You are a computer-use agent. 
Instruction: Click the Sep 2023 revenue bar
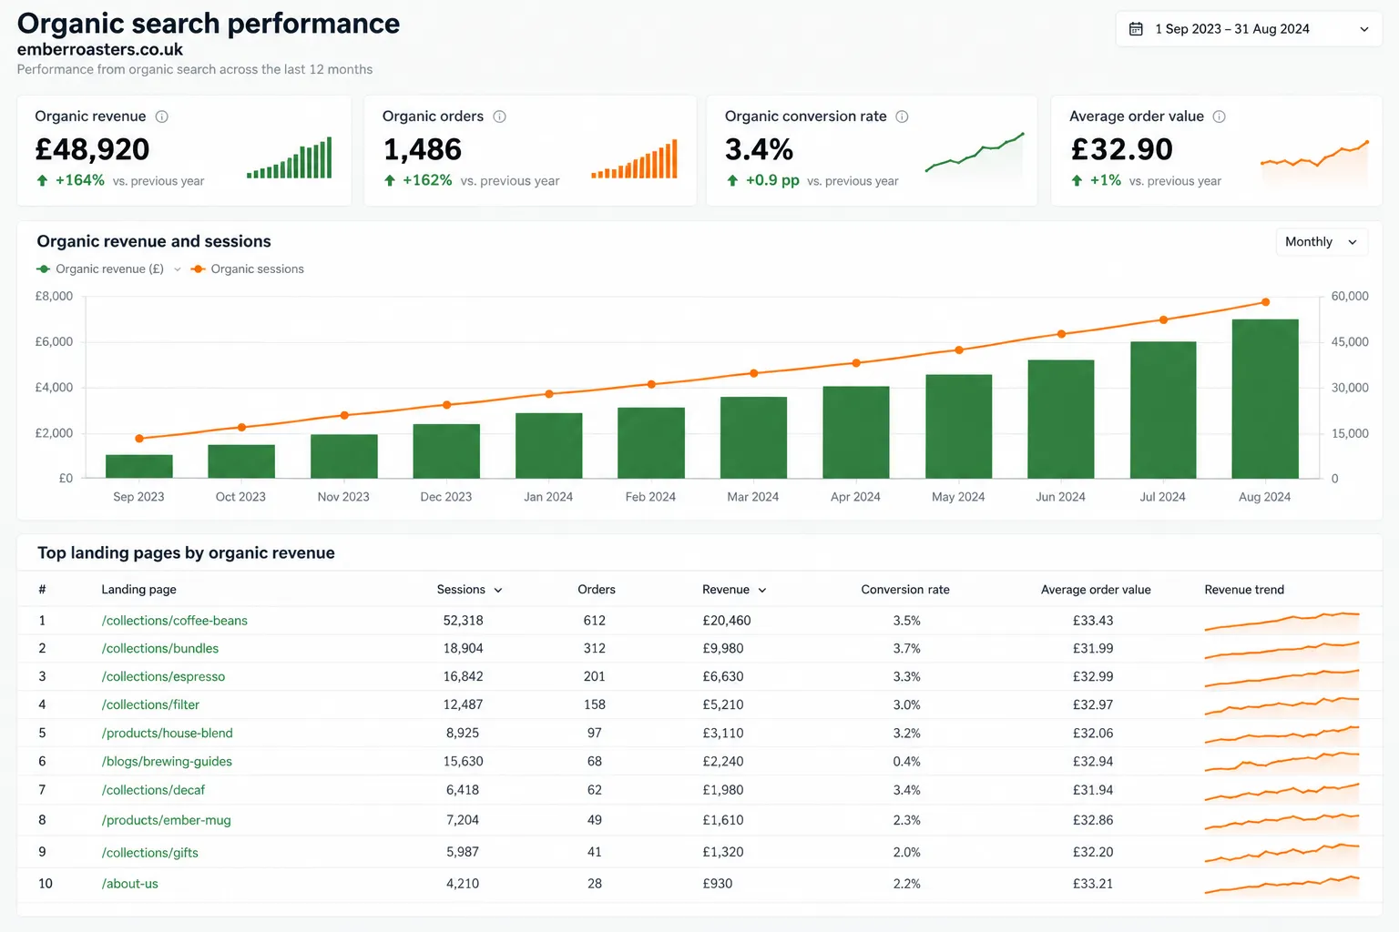click(x=139, y=466)
